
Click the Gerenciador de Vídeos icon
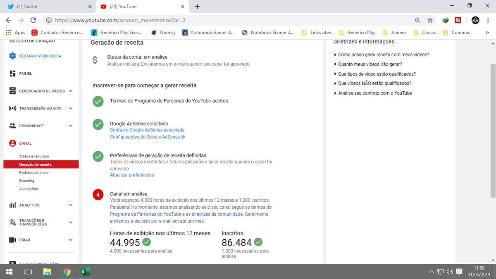[12, 91]
